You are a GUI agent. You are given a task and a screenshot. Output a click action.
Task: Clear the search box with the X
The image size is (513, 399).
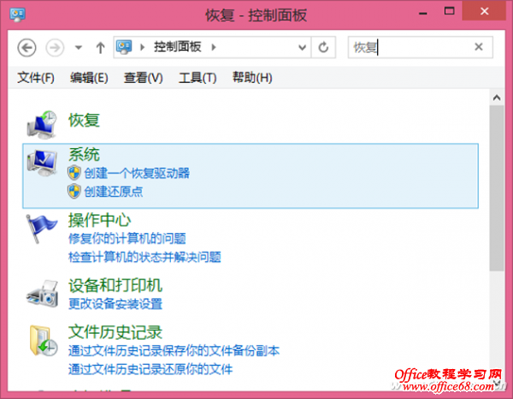click(x=479, y=47)
